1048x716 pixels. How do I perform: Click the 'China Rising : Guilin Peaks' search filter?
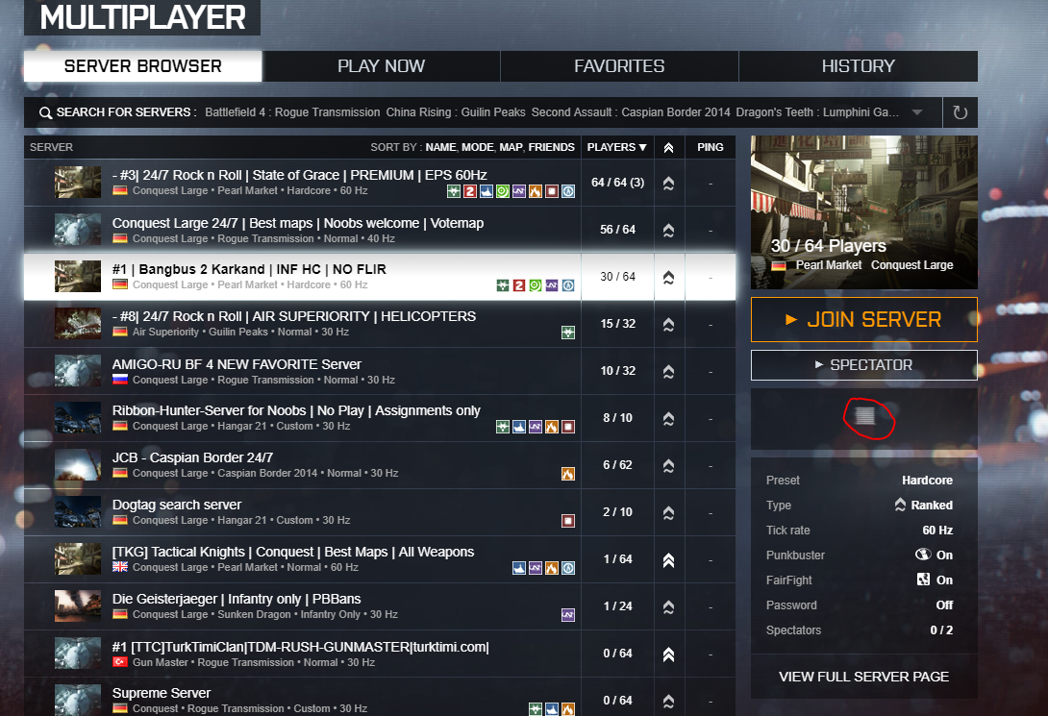[x=456, y=112]
